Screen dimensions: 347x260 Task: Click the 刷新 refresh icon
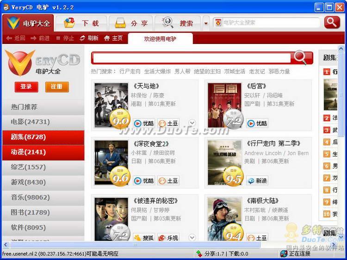pos(89,38)
